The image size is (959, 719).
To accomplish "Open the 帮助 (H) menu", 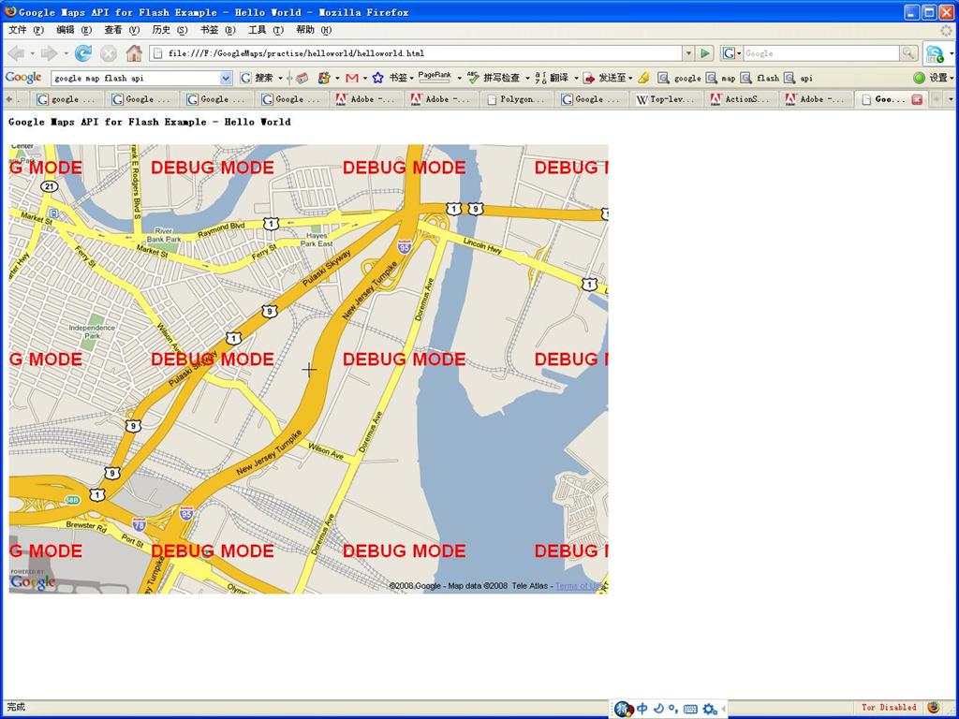I will click(313, 30).
